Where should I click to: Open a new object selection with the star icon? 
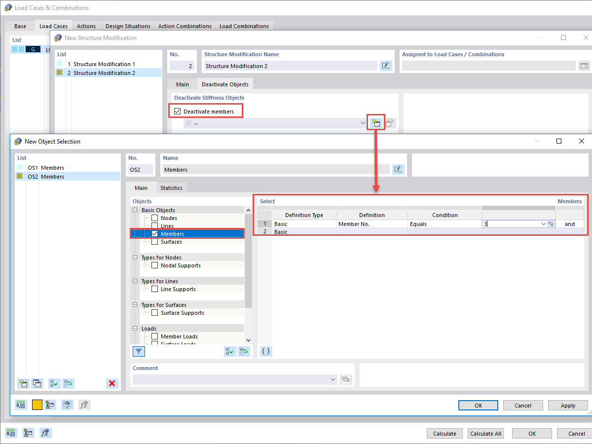(x=375, y=122)
